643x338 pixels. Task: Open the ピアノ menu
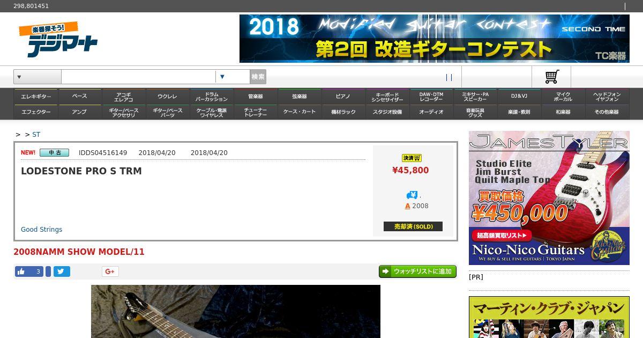[343, 97]
